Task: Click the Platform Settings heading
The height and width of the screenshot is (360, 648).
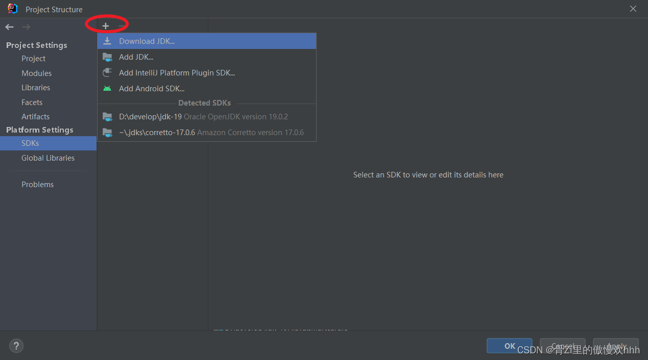Action: pyautogui.click(x=40, y=130)
